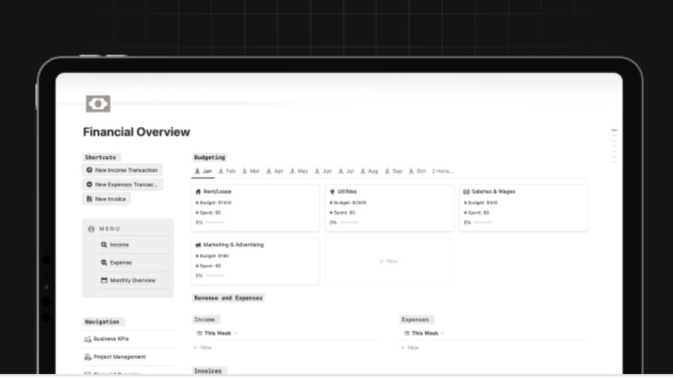Image resolution: width=673 pixels, height=378 pixels.
Task: Switch to the Aug budgeting tab
Action: coord(369,171)
